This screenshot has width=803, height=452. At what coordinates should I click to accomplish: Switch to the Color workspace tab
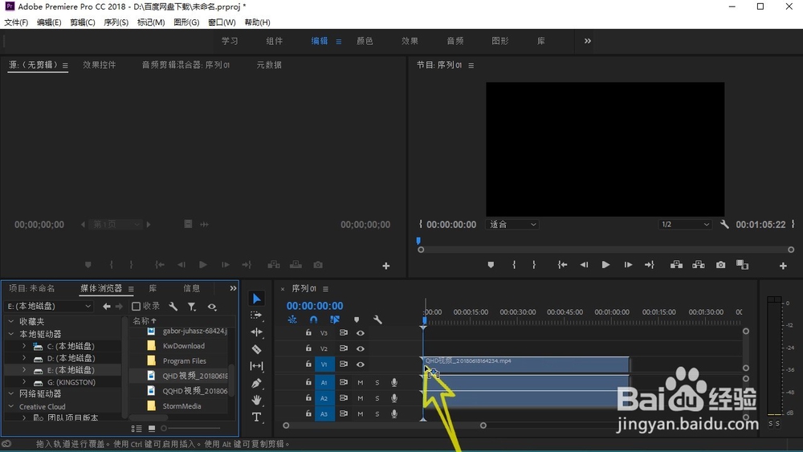(365, 41)
